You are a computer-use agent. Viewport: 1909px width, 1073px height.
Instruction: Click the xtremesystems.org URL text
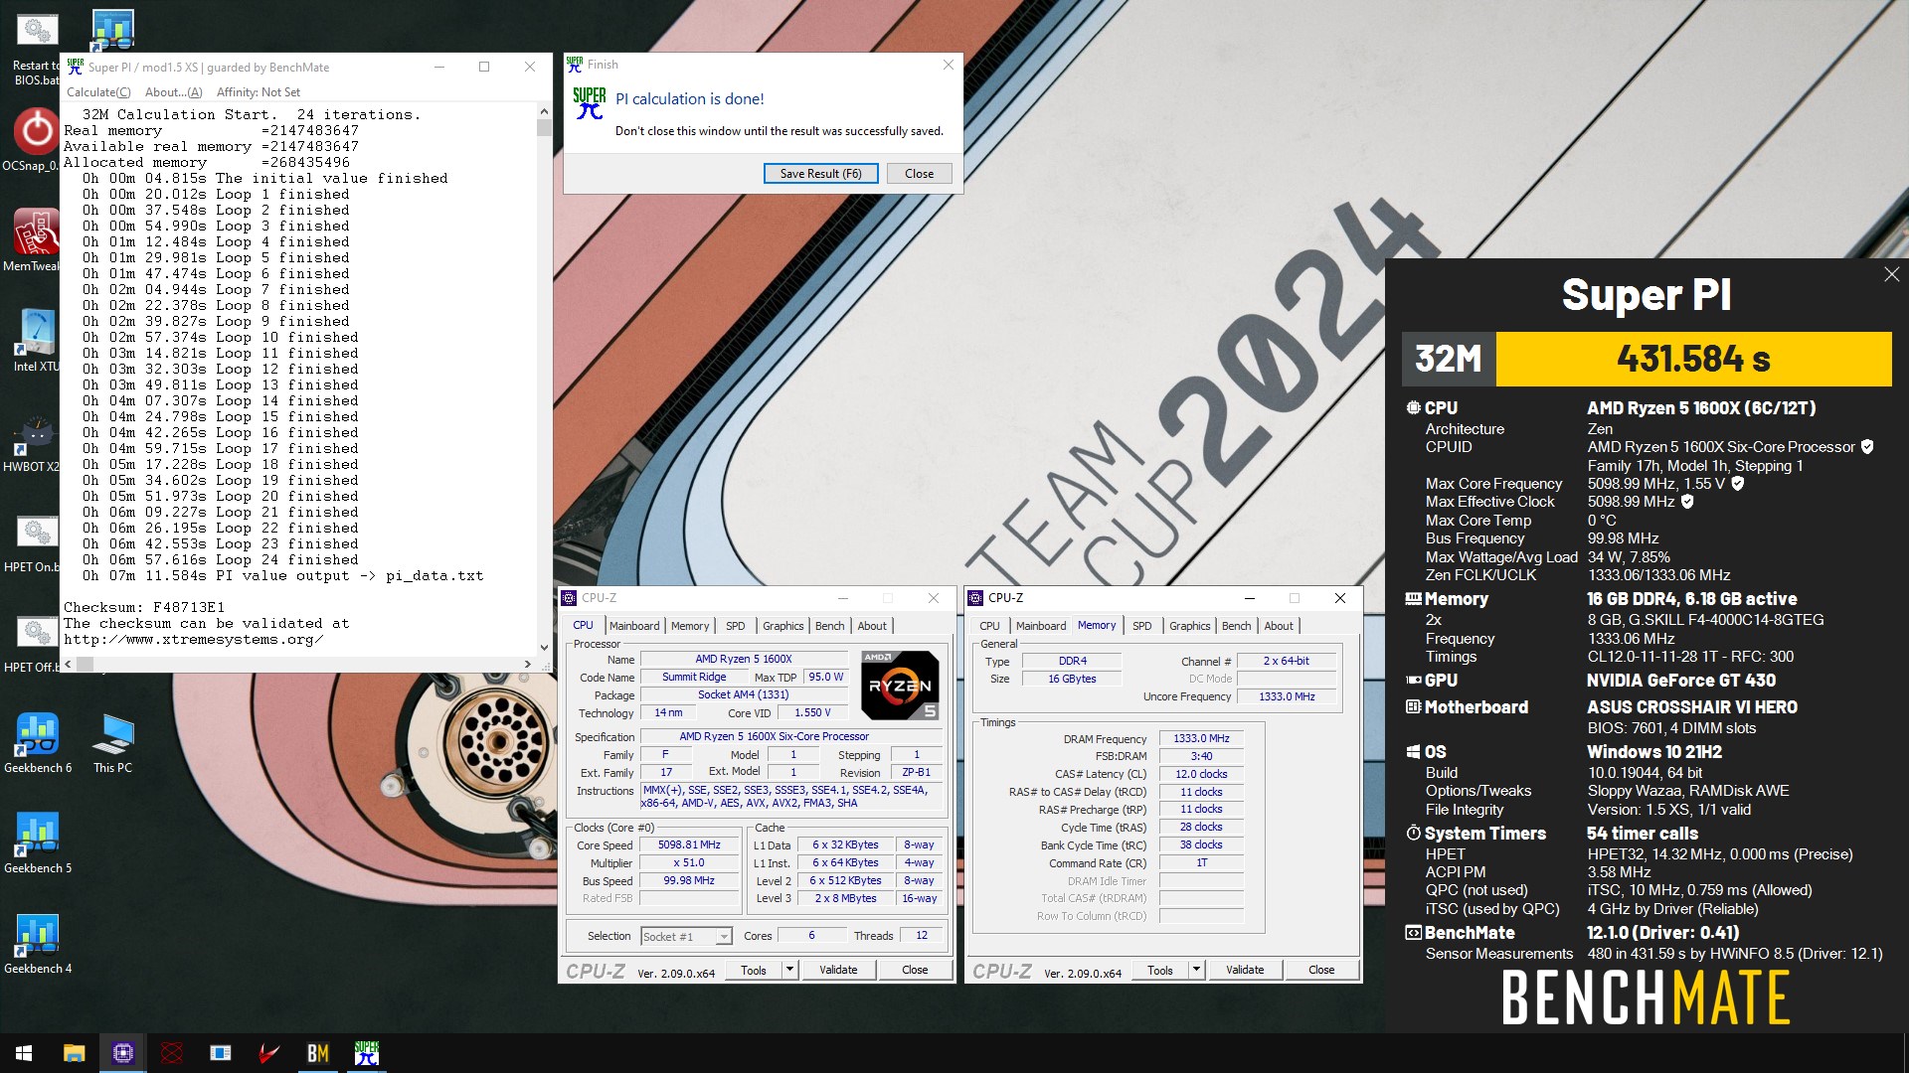[193, 639]
